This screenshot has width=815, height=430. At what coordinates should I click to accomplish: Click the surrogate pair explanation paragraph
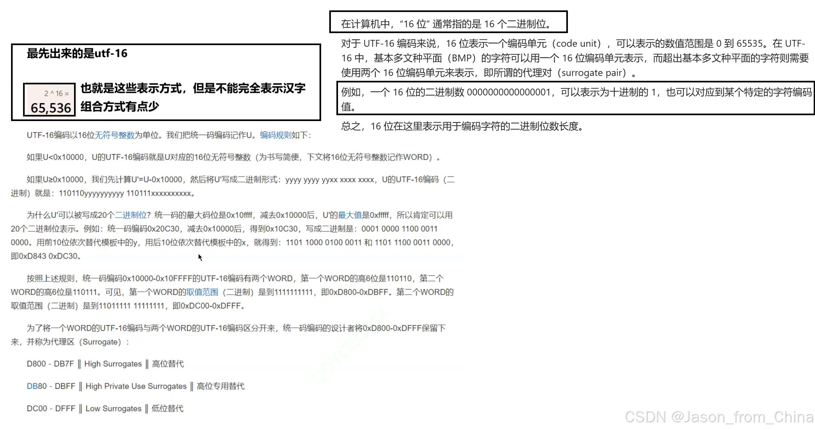[x=575, y=58]
